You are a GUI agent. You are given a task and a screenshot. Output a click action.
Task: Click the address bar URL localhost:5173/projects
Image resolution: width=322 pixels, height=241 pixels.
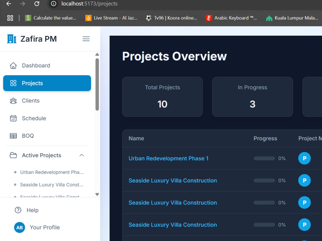coord(90,4)
